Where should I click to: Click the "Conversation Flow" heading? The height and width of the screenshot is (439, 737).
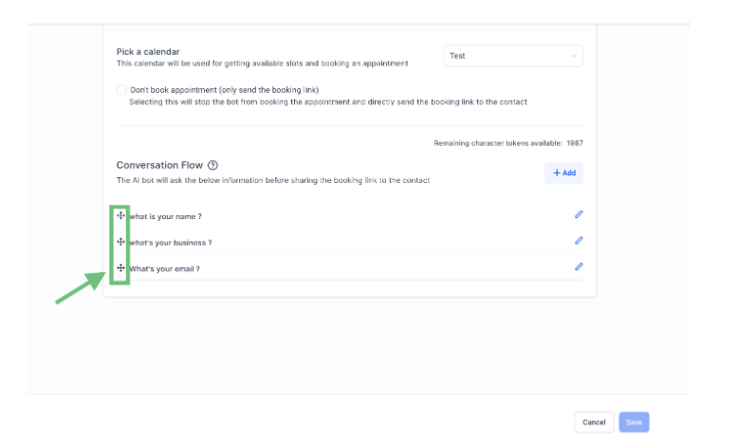pyautogui.click(x=158, y=165)
